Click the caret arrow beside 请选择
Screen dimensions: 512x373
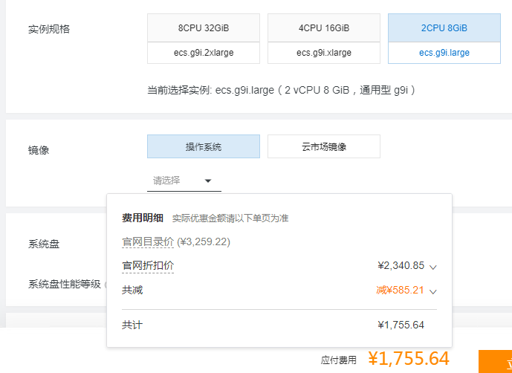(x=208, y=181)
